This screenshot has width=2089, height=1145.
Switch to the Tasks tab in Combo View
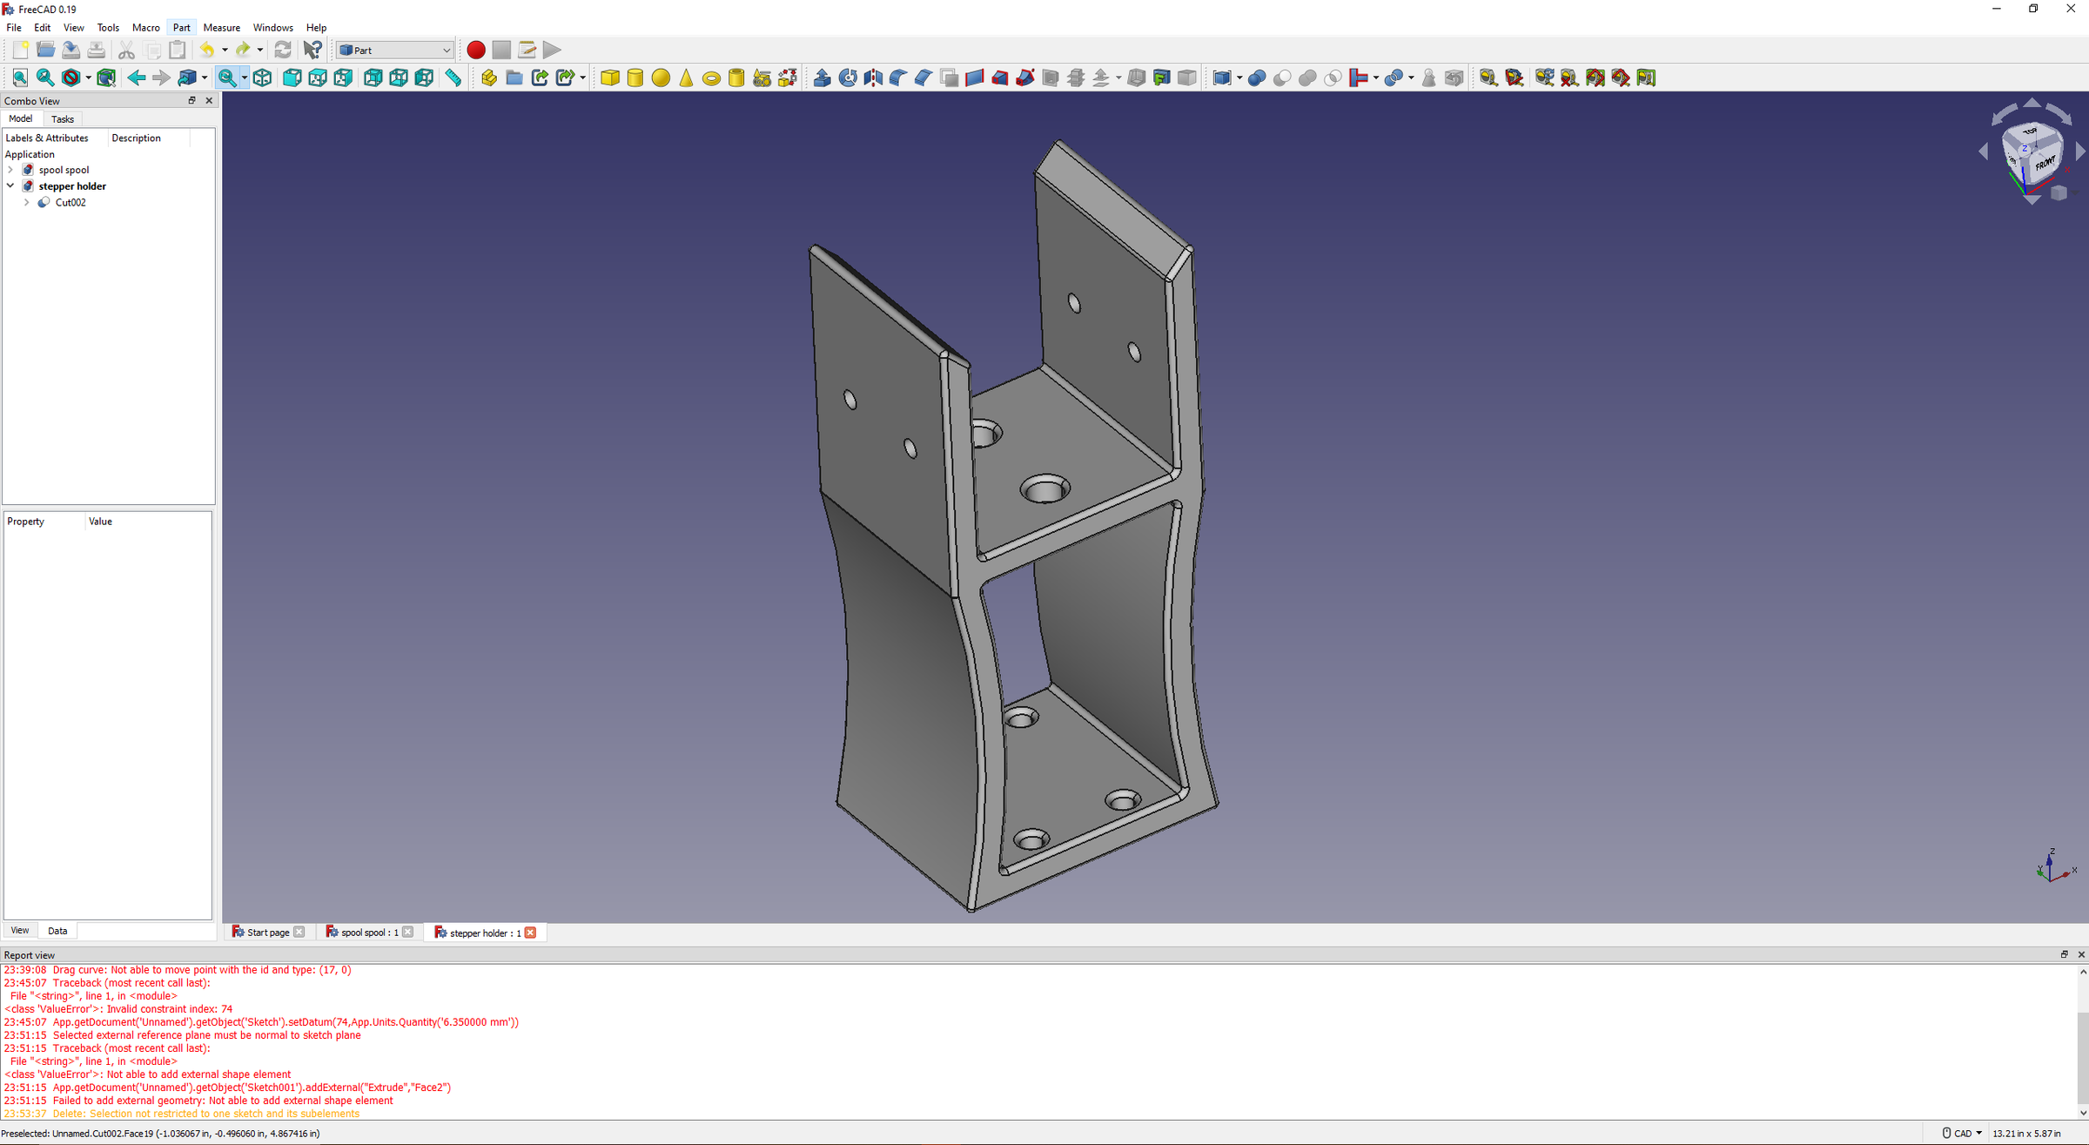[x=63, y=118]
